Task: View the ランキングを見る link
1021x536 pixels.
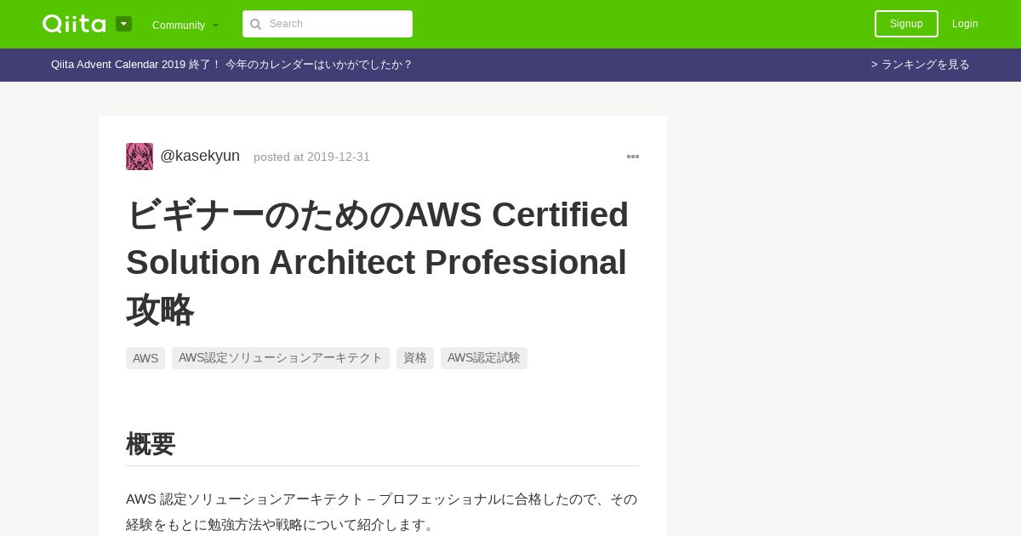Action: [x=921, y=65]
